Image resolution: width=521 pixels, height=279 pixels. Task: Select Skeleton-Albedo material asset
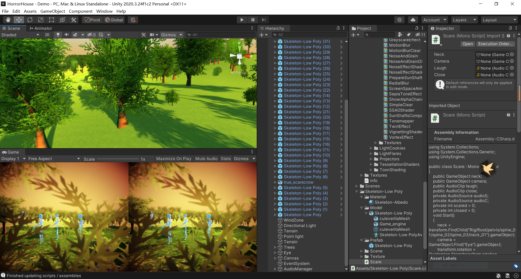[x=391, y=202]
